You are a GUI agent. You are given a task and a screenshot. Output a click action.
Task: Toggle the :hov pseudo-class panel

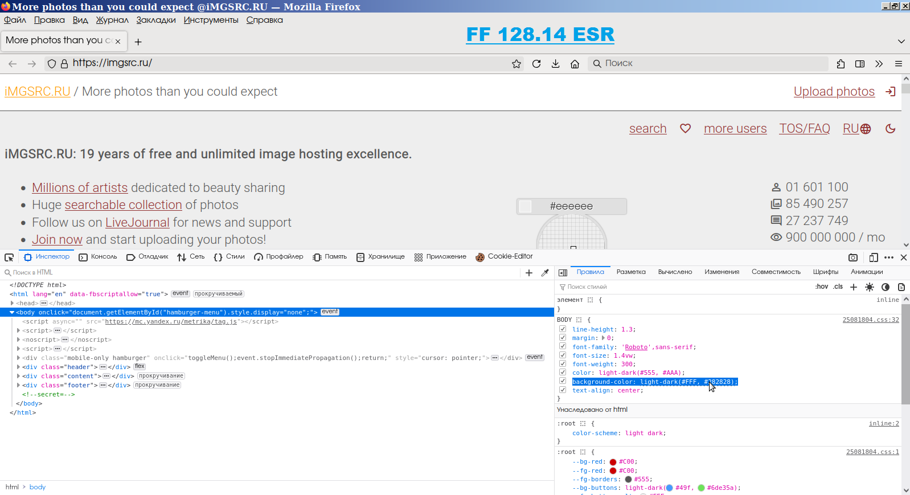pyautogui.click(x=822, y=287)
